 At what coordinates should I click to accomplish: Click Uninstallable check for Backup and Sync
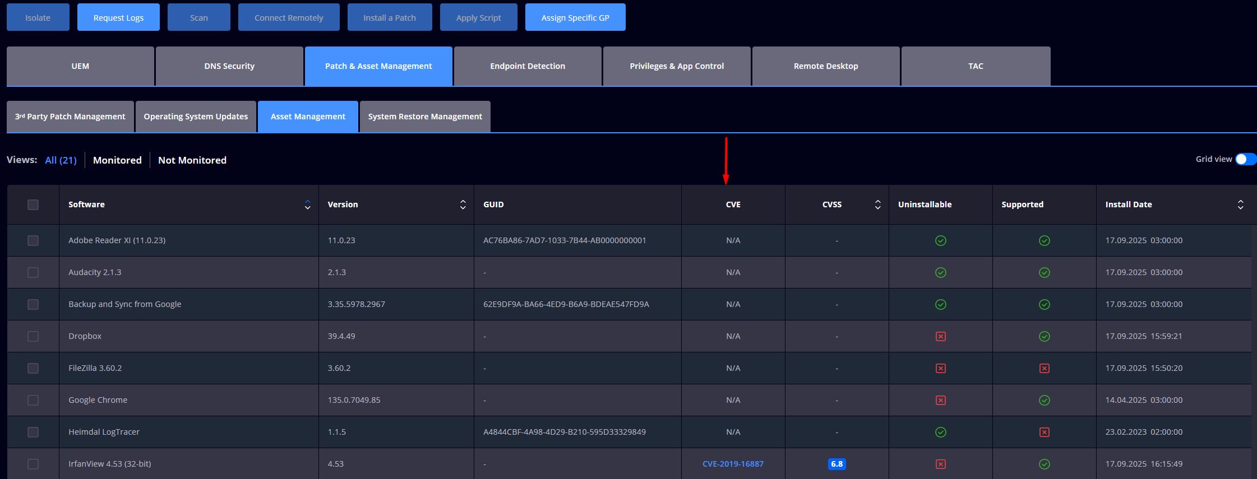click(x=941, y=304)
